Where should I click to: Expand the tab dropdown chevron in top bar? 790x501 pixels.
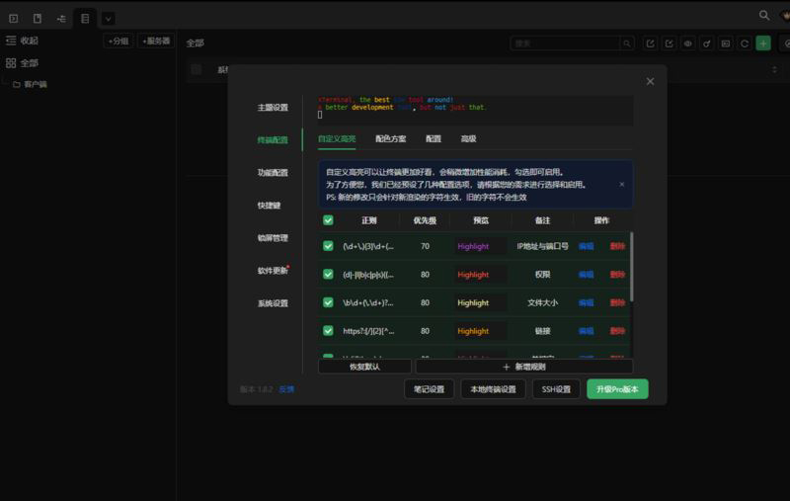point(108,18)
